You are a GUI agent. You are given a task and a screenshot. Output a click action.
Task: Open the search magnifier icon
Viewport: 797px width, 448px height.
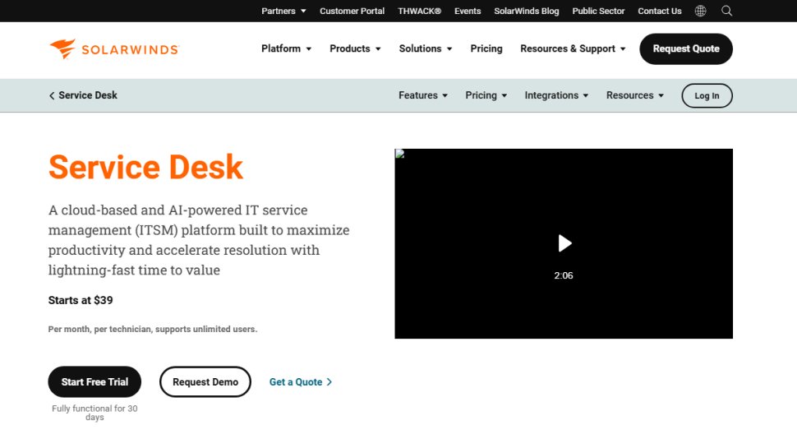pyautogui.click(x=727, y=11)
